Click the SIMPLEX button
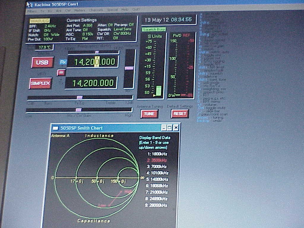 tap(40, 83)
